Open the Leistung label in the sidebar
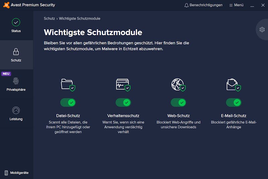268x179 pixels. point(16,119)
